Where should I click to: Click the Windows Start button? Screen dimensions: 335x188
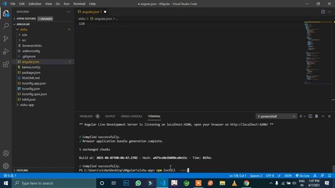tap(6, 183)
